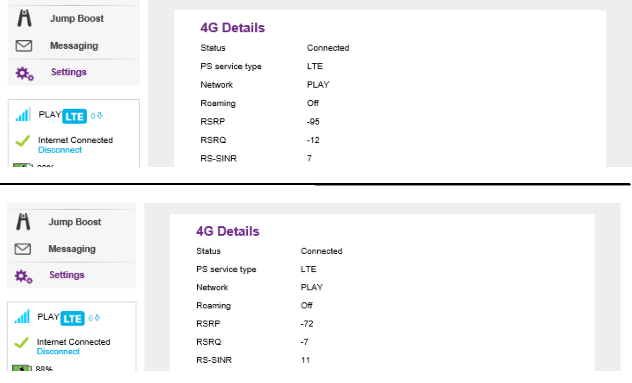The height and width of the screenshot is (383, 632).
Task: Click the Jump Boost icon in the lower screenshot
Action: (x=23, y=222)
